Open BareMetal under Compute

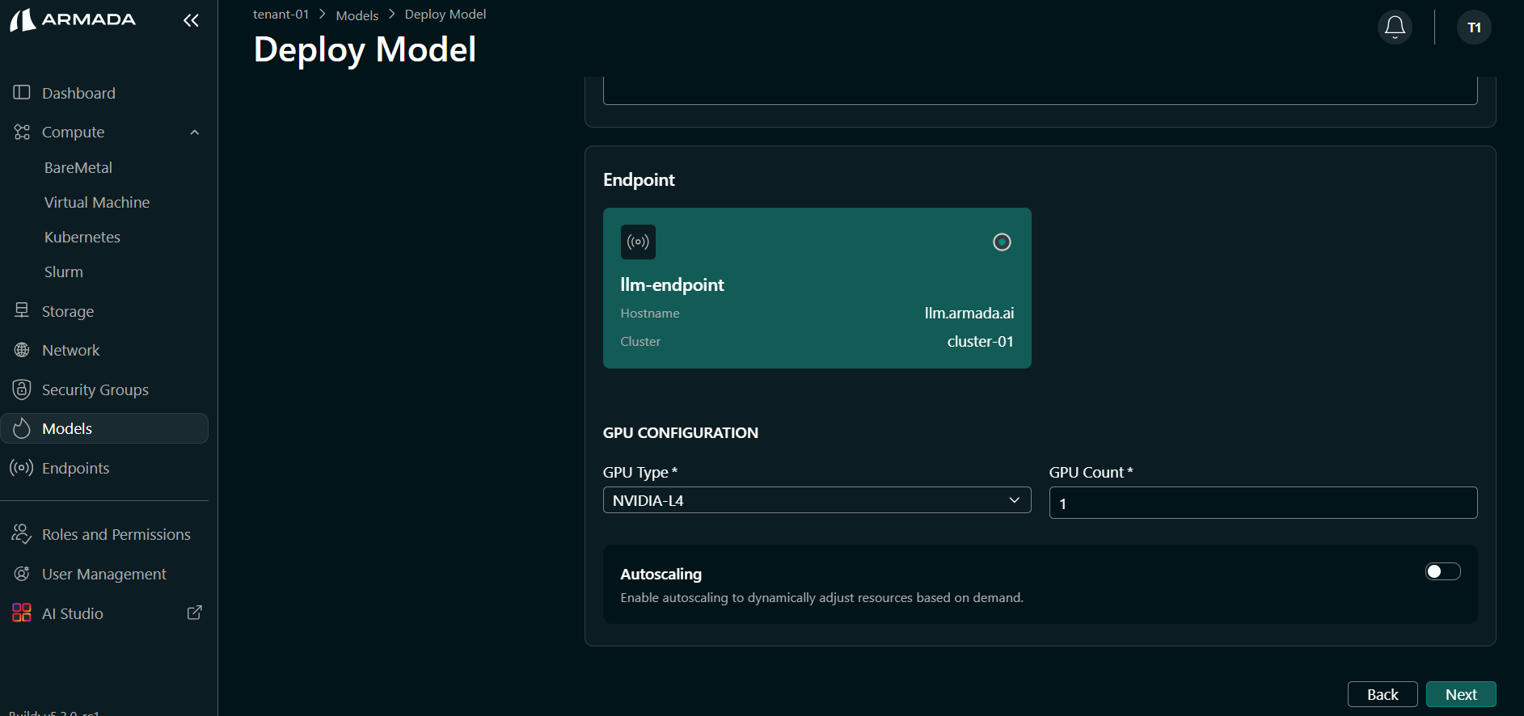pos(78,167)
